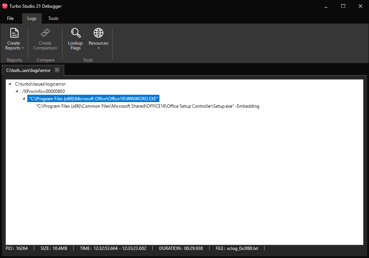The width and height of the screenshot is (369, 258).
Task: Maximize the Debugger window
Action: (343, 6)
